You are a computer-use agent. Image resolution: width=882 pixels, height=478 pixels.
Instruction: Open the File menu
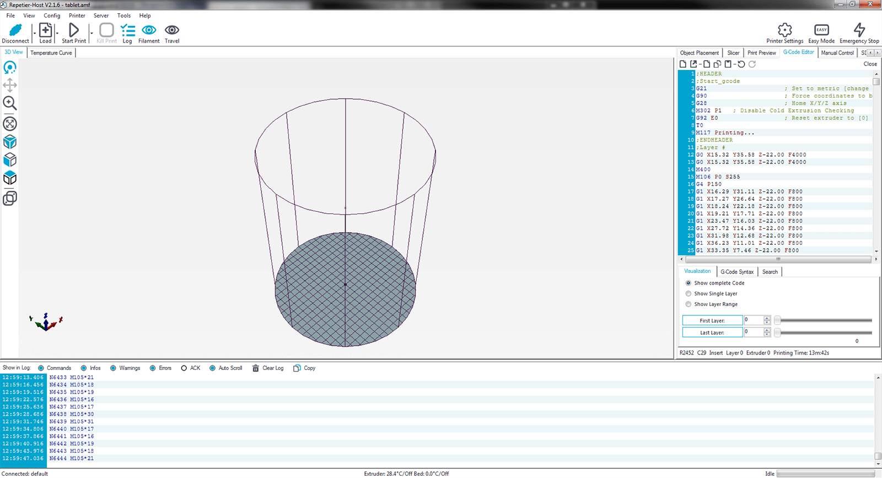click(10, 15)
